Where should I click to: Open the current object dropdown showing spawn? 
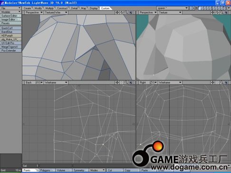tap(173, 8)
